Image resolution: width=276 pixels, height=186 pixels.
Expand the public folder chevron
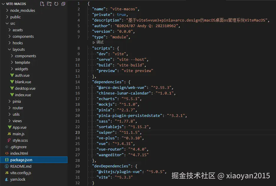(x=7, y=17)
